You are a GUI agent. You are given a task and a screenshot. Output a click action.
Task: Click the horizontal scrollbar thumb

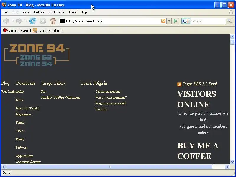109,167
